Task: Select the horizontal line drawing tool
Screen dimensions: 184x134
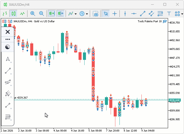Action: [x=134, y=14]
